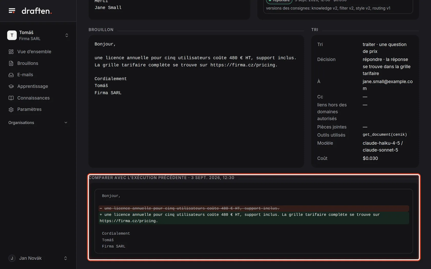The image size is (431, 269).
Task: Click the tool value 'get_document(cenik)'
Action: point(385,134)
